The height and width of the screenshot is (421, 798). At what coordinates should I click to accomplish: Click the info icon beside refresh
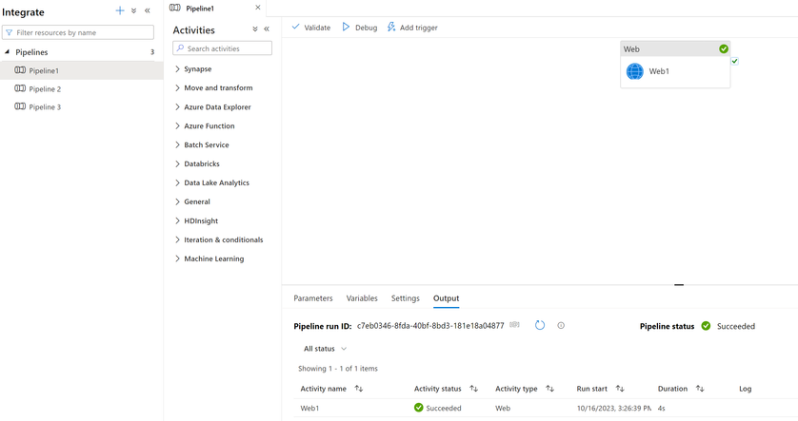[x=561, y=326]
